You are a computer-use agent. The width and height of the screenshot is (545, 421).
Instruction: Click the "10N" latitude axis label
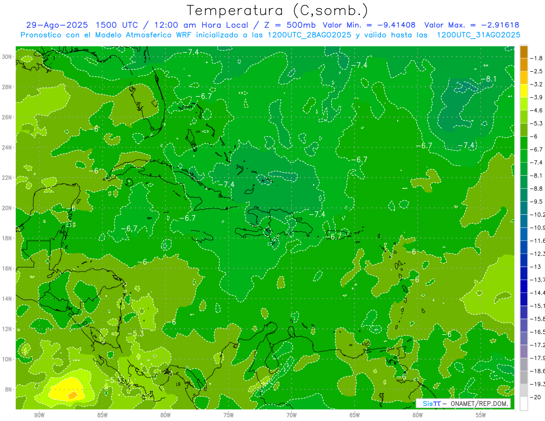7,359
